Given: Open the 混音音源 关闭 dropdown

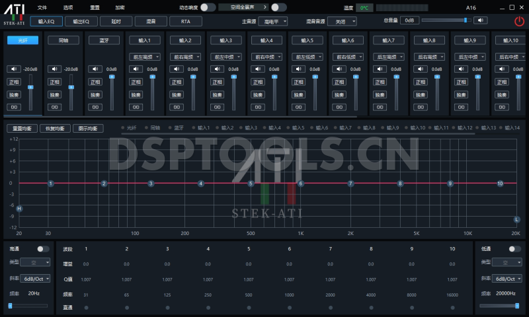Looking at the screenshot, I should [342, 22].
